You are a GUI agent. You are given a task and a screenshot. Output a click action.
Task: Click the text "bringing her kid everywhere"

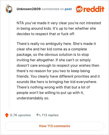coord(73,82)
